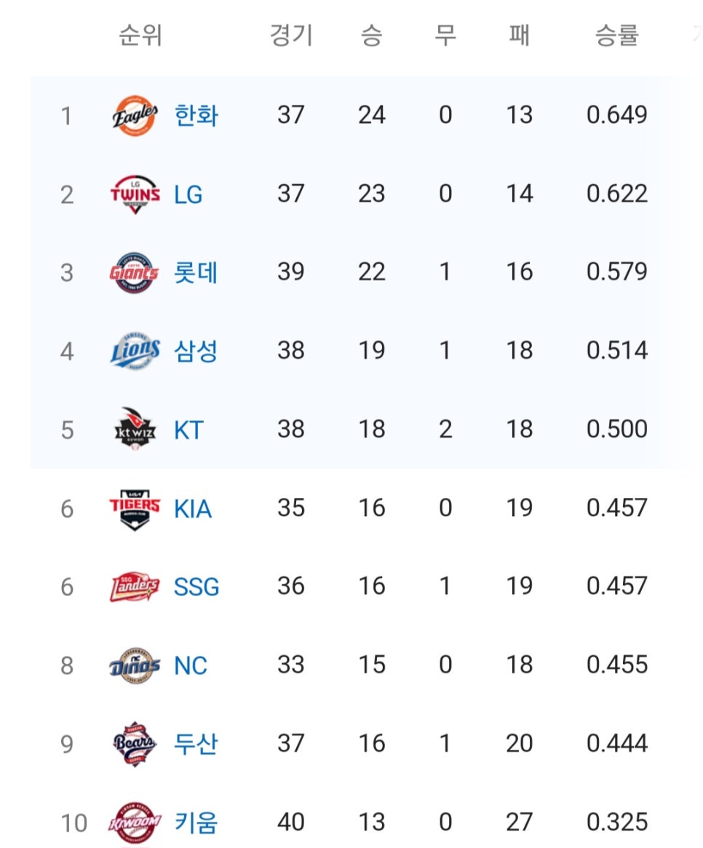Image resolution: width=703 pixels, height=848 pixels.
Task: Sort by the 경기 column header
Action: click(x=291, y=36)
